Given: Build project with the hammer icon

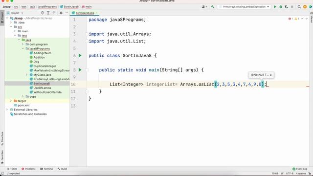Looking at the screenshot, I should (x=213, y=7).
